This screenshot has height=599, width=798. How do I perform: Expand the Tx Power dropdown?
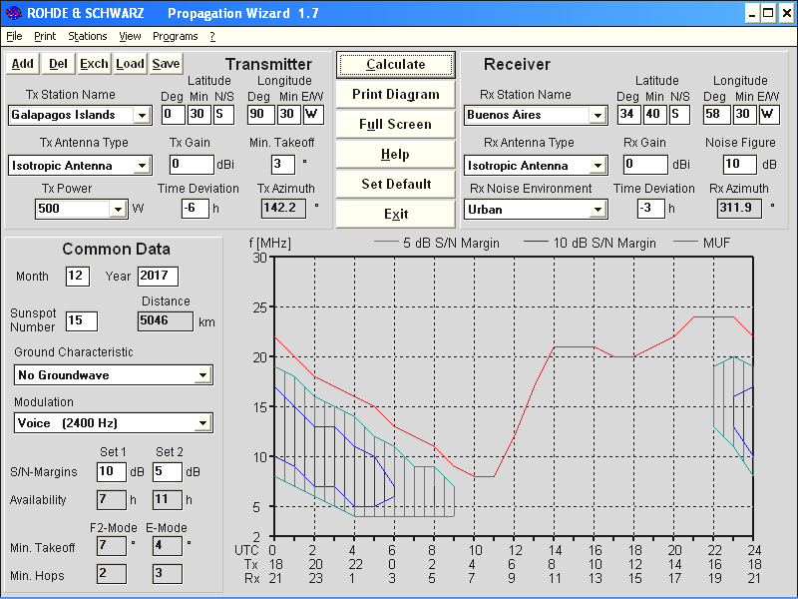(118, 209)
